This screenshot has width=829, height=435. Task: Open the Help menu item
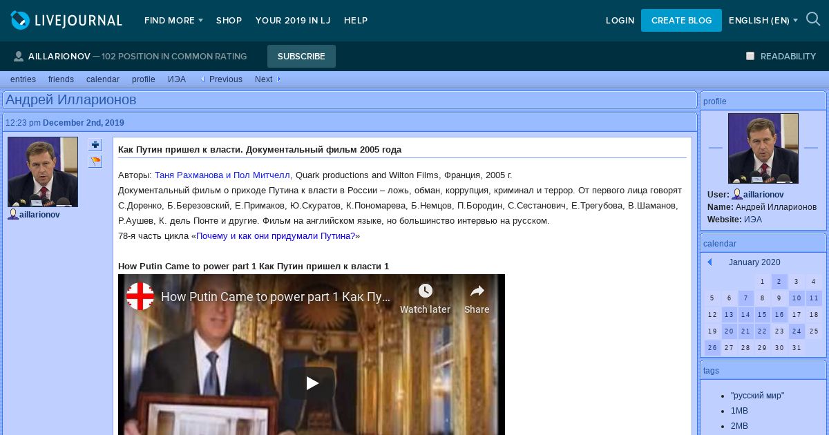coord(356,21)
